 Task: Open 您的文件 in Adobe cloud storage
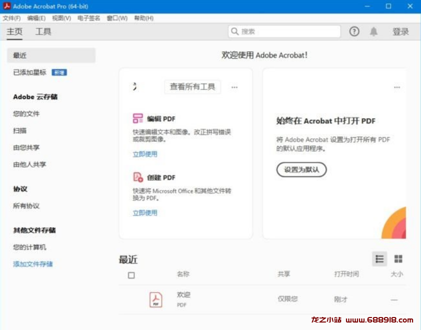[x=26, y=114]
